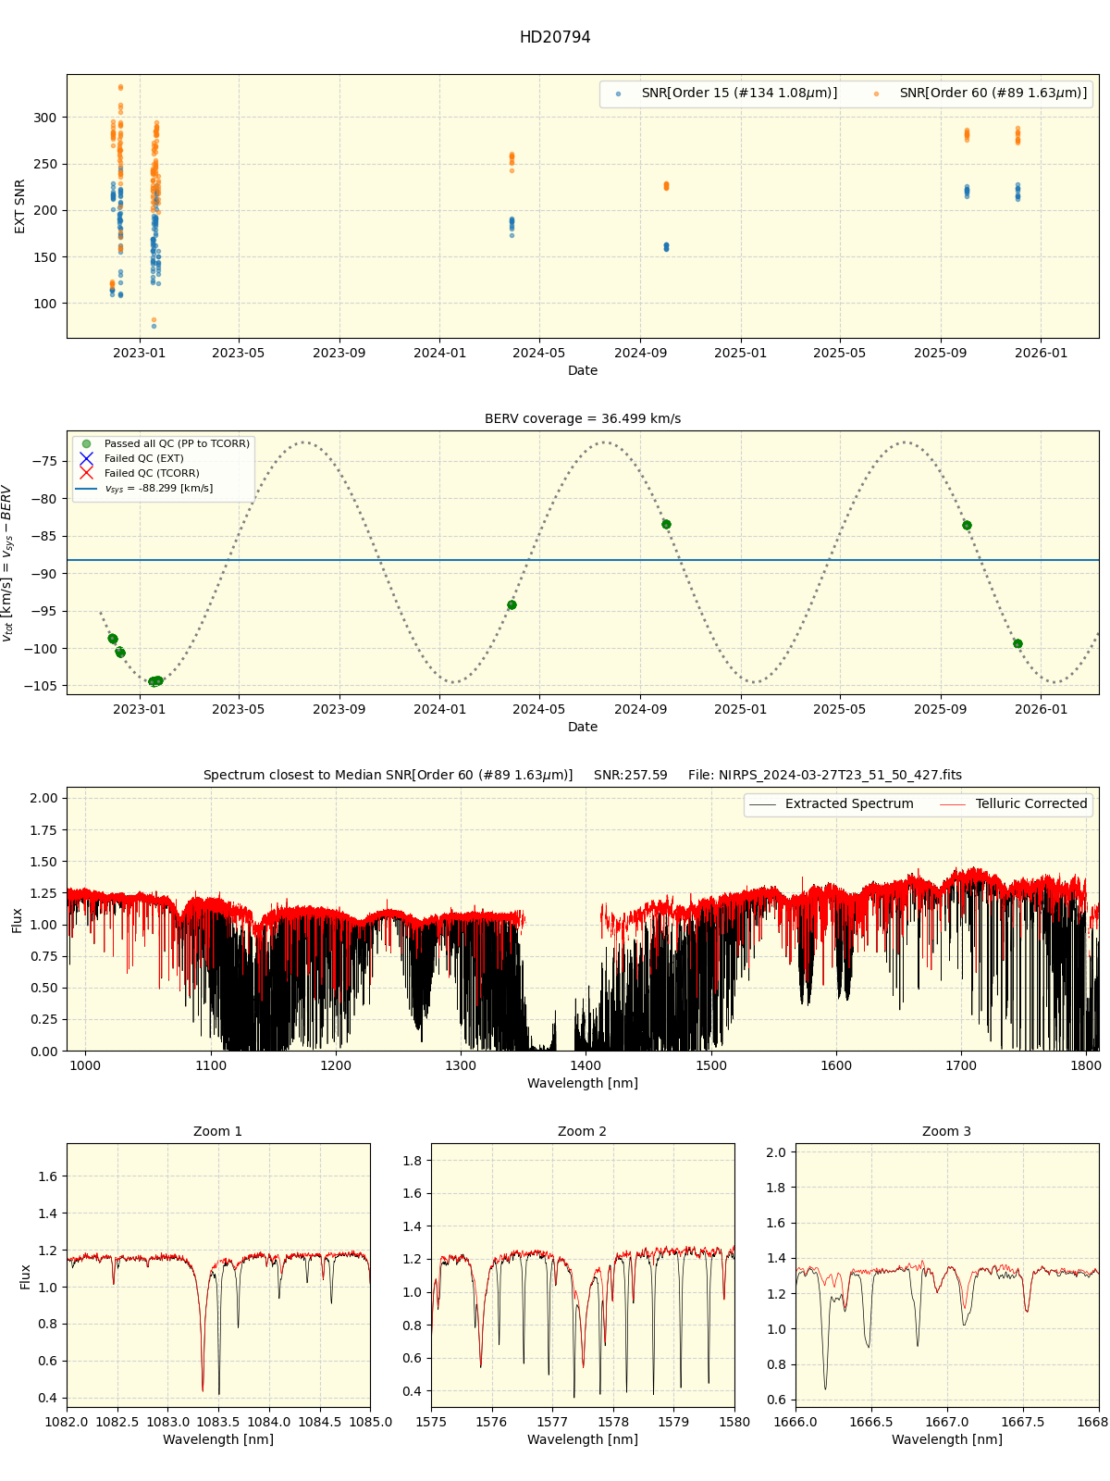Viewport: 1110px width, 1481px height.
Task: Click the blue Order 15 legend marker
Action: tap(618, 93)
